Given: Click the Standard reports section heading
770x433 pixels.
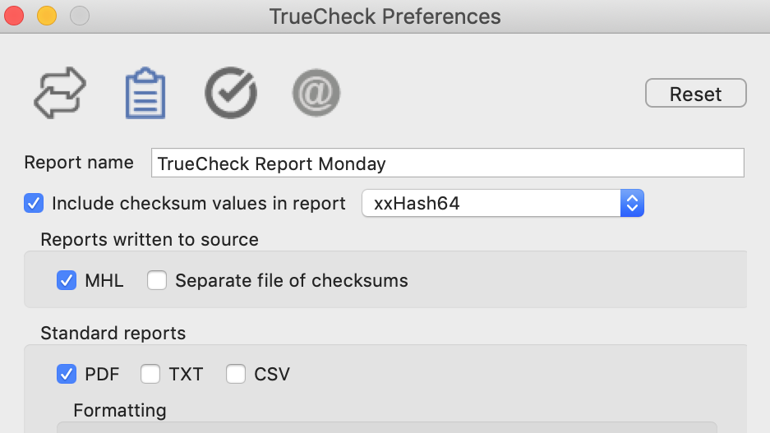Looking at the screenshot, I should pos(113,334).
